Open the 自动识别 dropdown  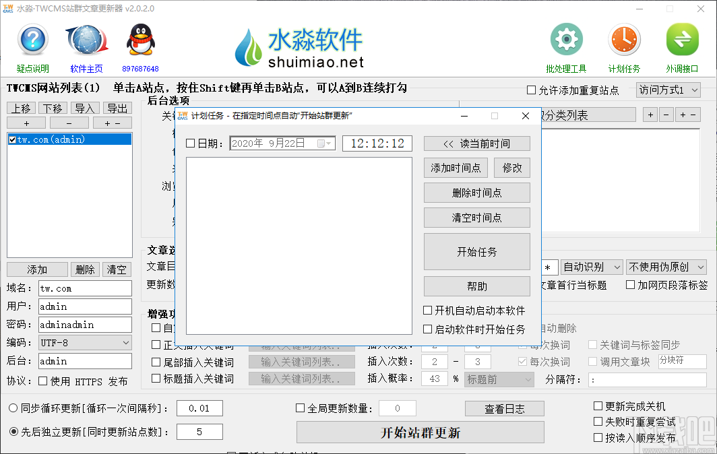tap(592, 267)
